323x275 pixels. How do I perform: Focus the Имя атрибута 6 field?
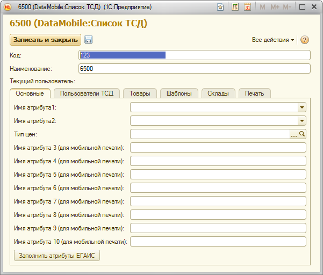point(218,188)
